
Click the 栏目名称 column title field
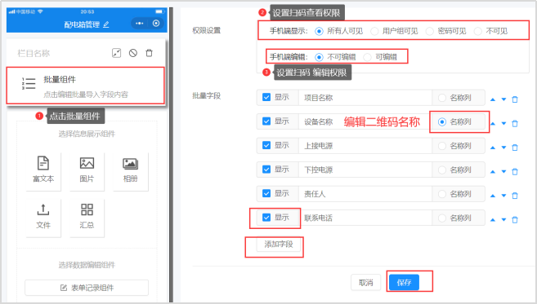coord(34,53)
